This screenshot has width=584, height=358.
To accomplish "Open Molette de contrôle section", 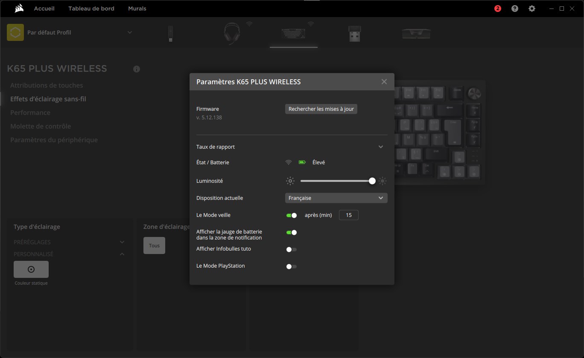I will coord(41,126).
